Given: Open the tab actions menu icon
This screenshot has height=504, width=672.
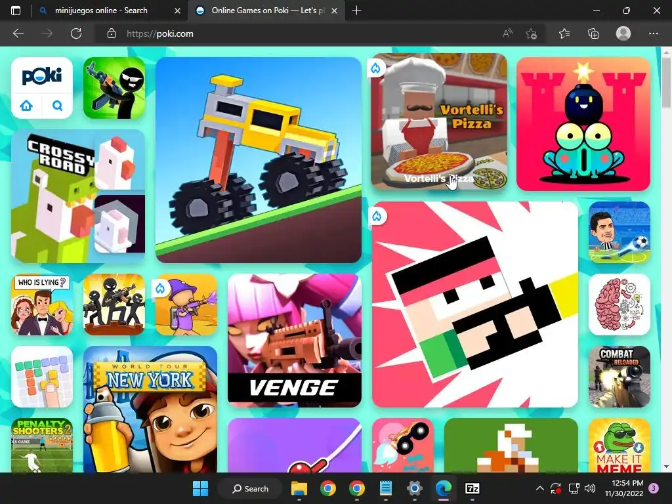Looking at the screenshot, I should click(16, 10).
